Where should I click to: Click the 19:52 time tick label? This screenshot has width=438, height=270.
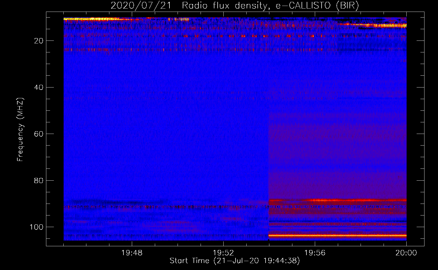223,253
